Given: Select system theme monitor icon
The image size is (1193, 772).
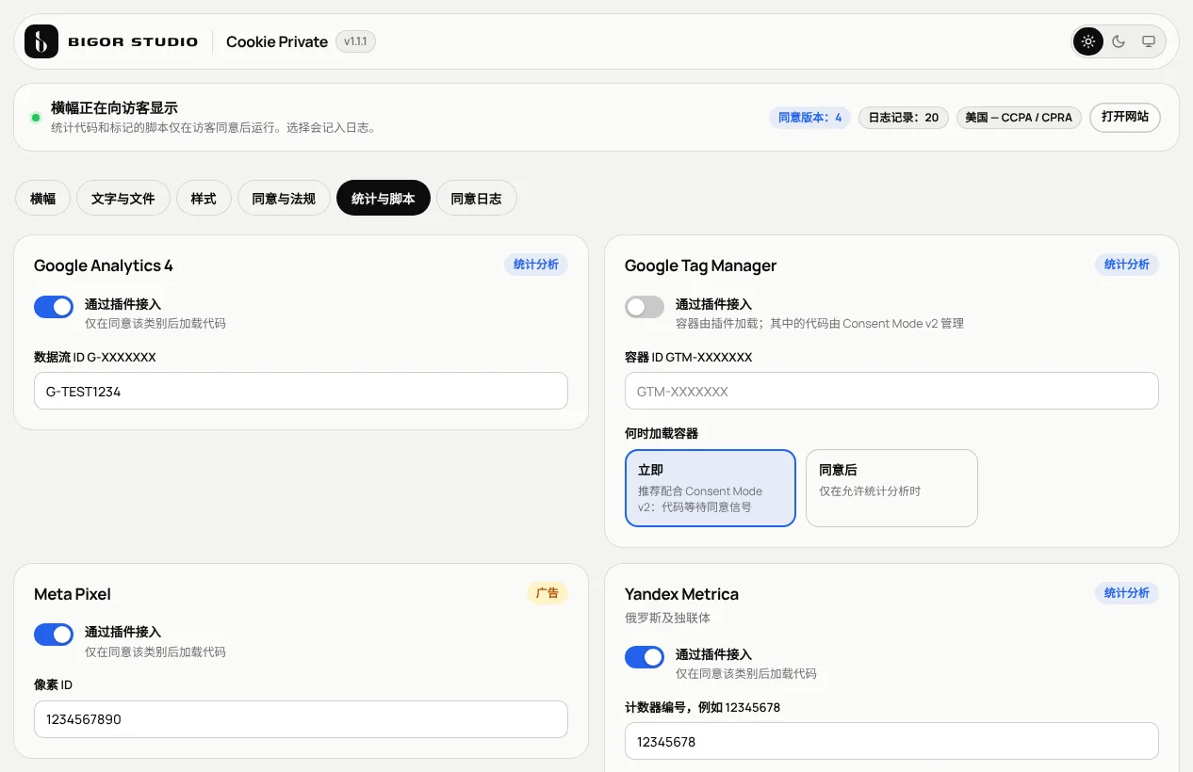Looking at the screenshot, I should coord(1149,41).
